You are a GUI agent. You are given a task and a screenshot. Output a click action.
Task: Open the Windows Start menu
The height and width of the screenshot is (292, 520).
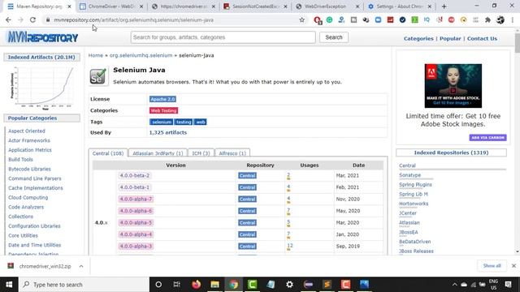coord(9,285)
